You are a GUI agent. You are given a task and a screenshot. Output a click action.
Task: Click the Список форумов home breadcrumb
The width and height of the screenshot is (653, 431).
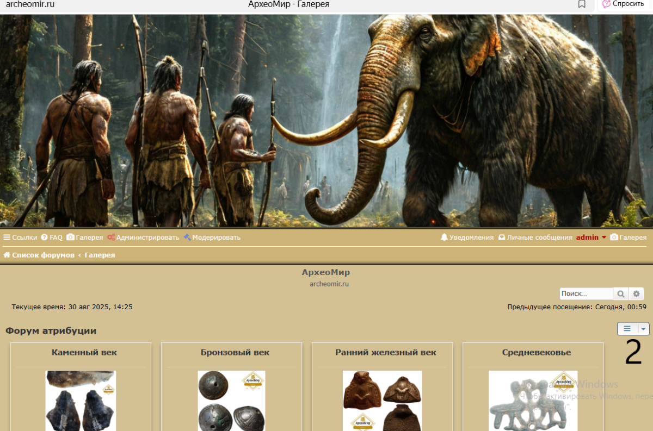[39, 255]
